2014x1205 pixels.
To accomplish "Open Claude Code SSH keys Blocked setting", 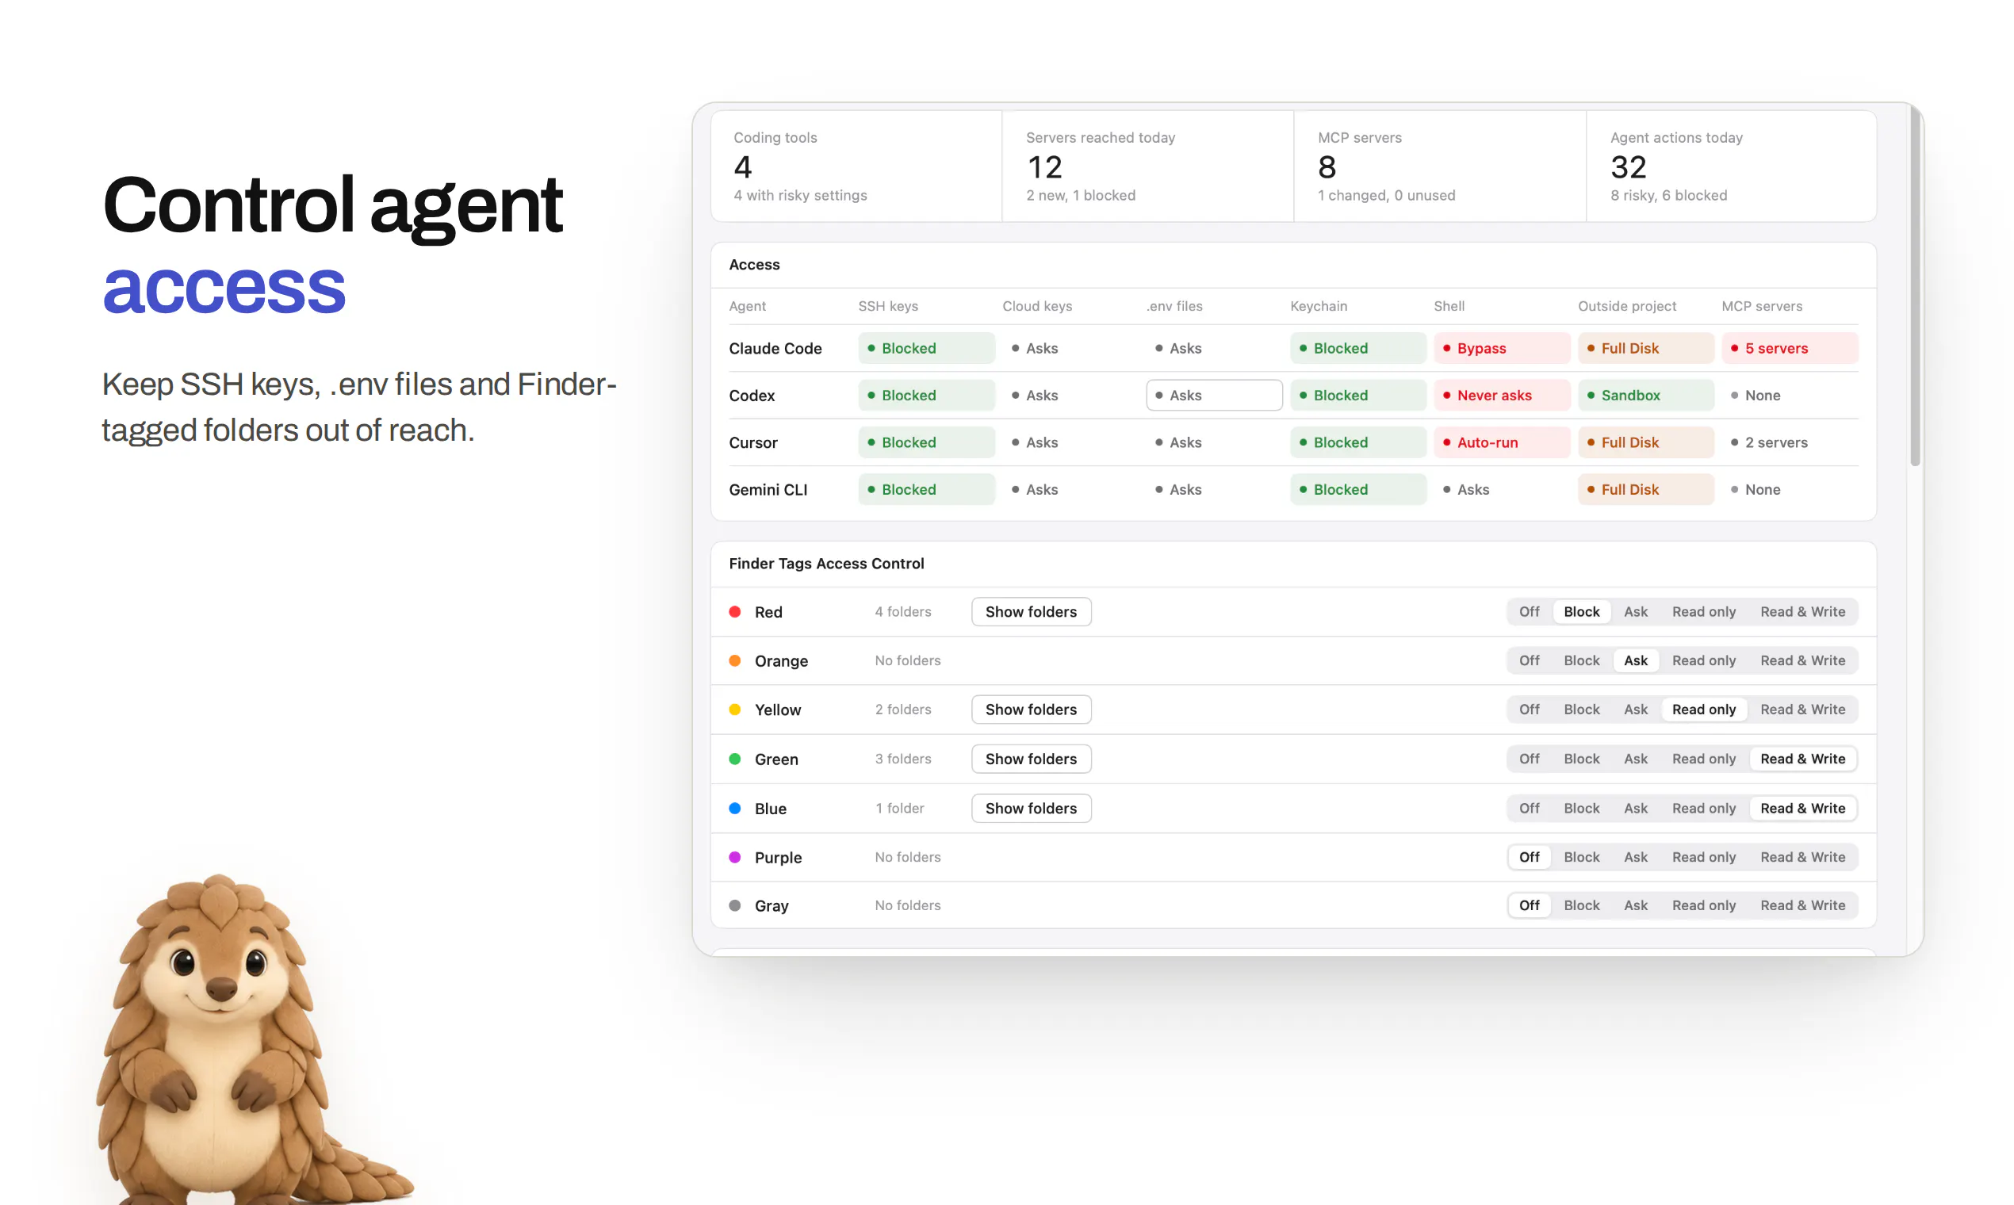I will pos(926,347).
